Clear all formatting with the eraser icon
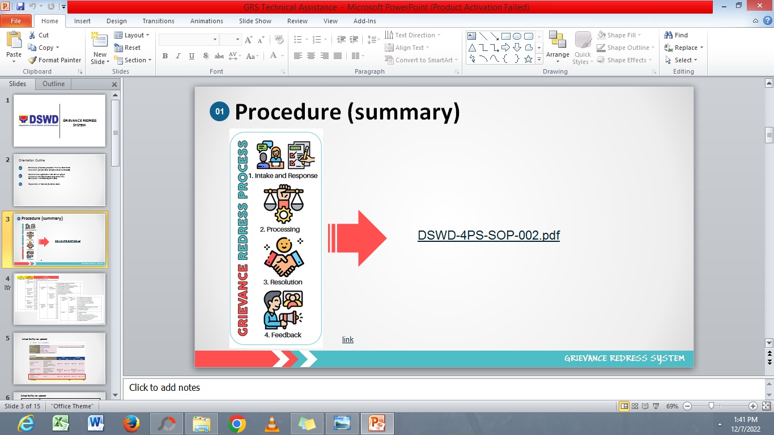Screen dimensions: 774x435 (x=279, y=40)
